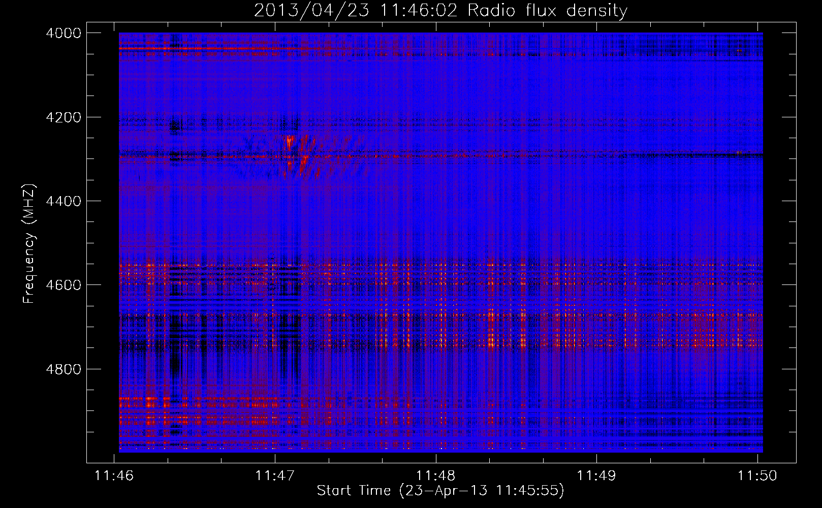Select the 4600 frequency axis label
Image resolution: width=822 pixels, height=508 pixels.
pyautogui.click(x=64, y=285)
